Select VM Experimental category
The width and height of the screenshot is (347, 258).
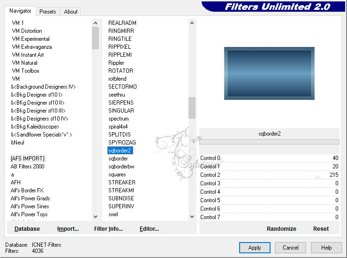[31, 39]
